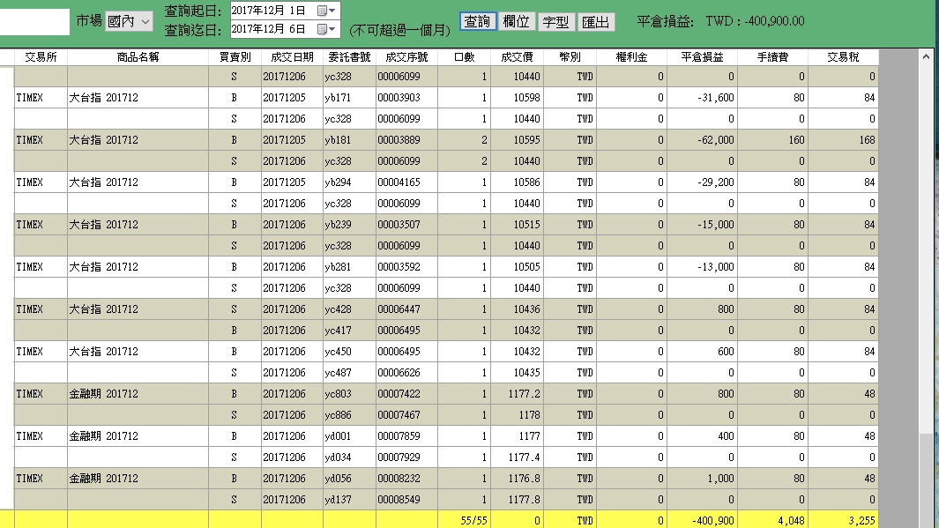Click the 168 transaction tax cell
The height and width of the screenshot is (528, 939).
[x=843, y=140]
